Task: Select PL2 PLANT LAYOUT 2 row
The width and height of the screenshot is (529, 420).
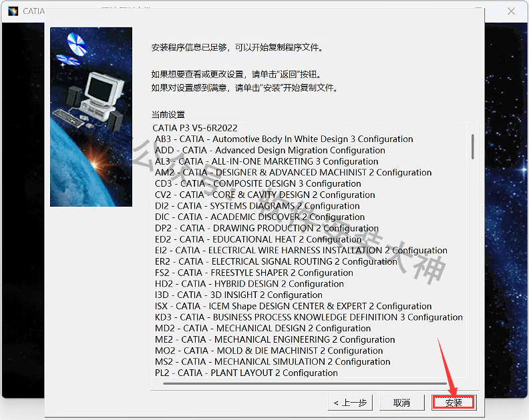Action: (x=246, y=373)
